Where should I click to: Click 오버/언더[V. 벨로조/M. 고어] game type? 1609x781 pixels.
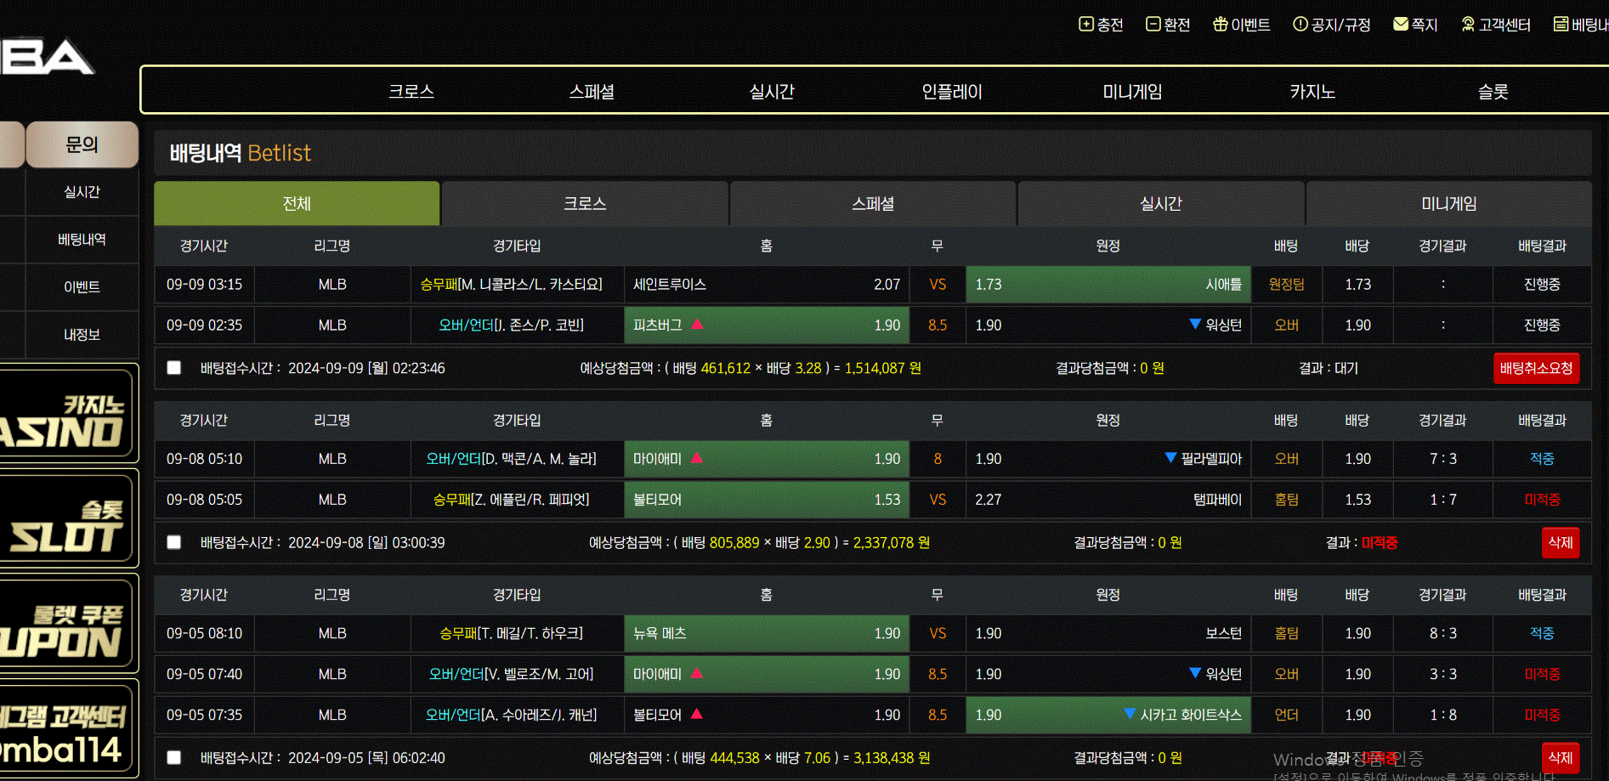coord(512,674)
